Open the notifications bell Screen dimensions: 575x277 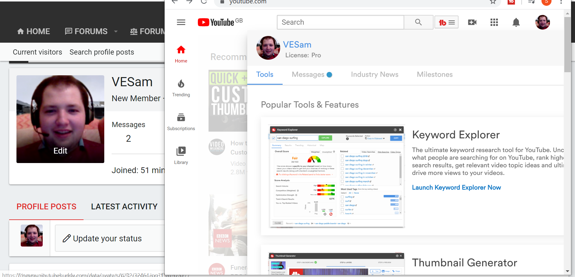[516, 22]
